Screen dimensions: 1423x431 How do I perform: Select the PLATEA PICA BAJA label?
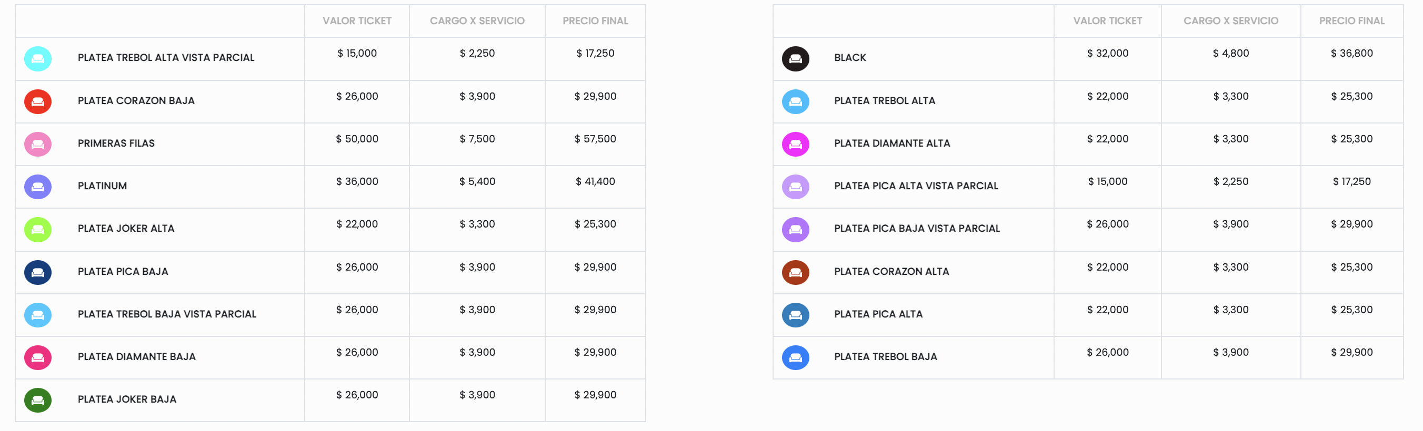coord(123,272)
